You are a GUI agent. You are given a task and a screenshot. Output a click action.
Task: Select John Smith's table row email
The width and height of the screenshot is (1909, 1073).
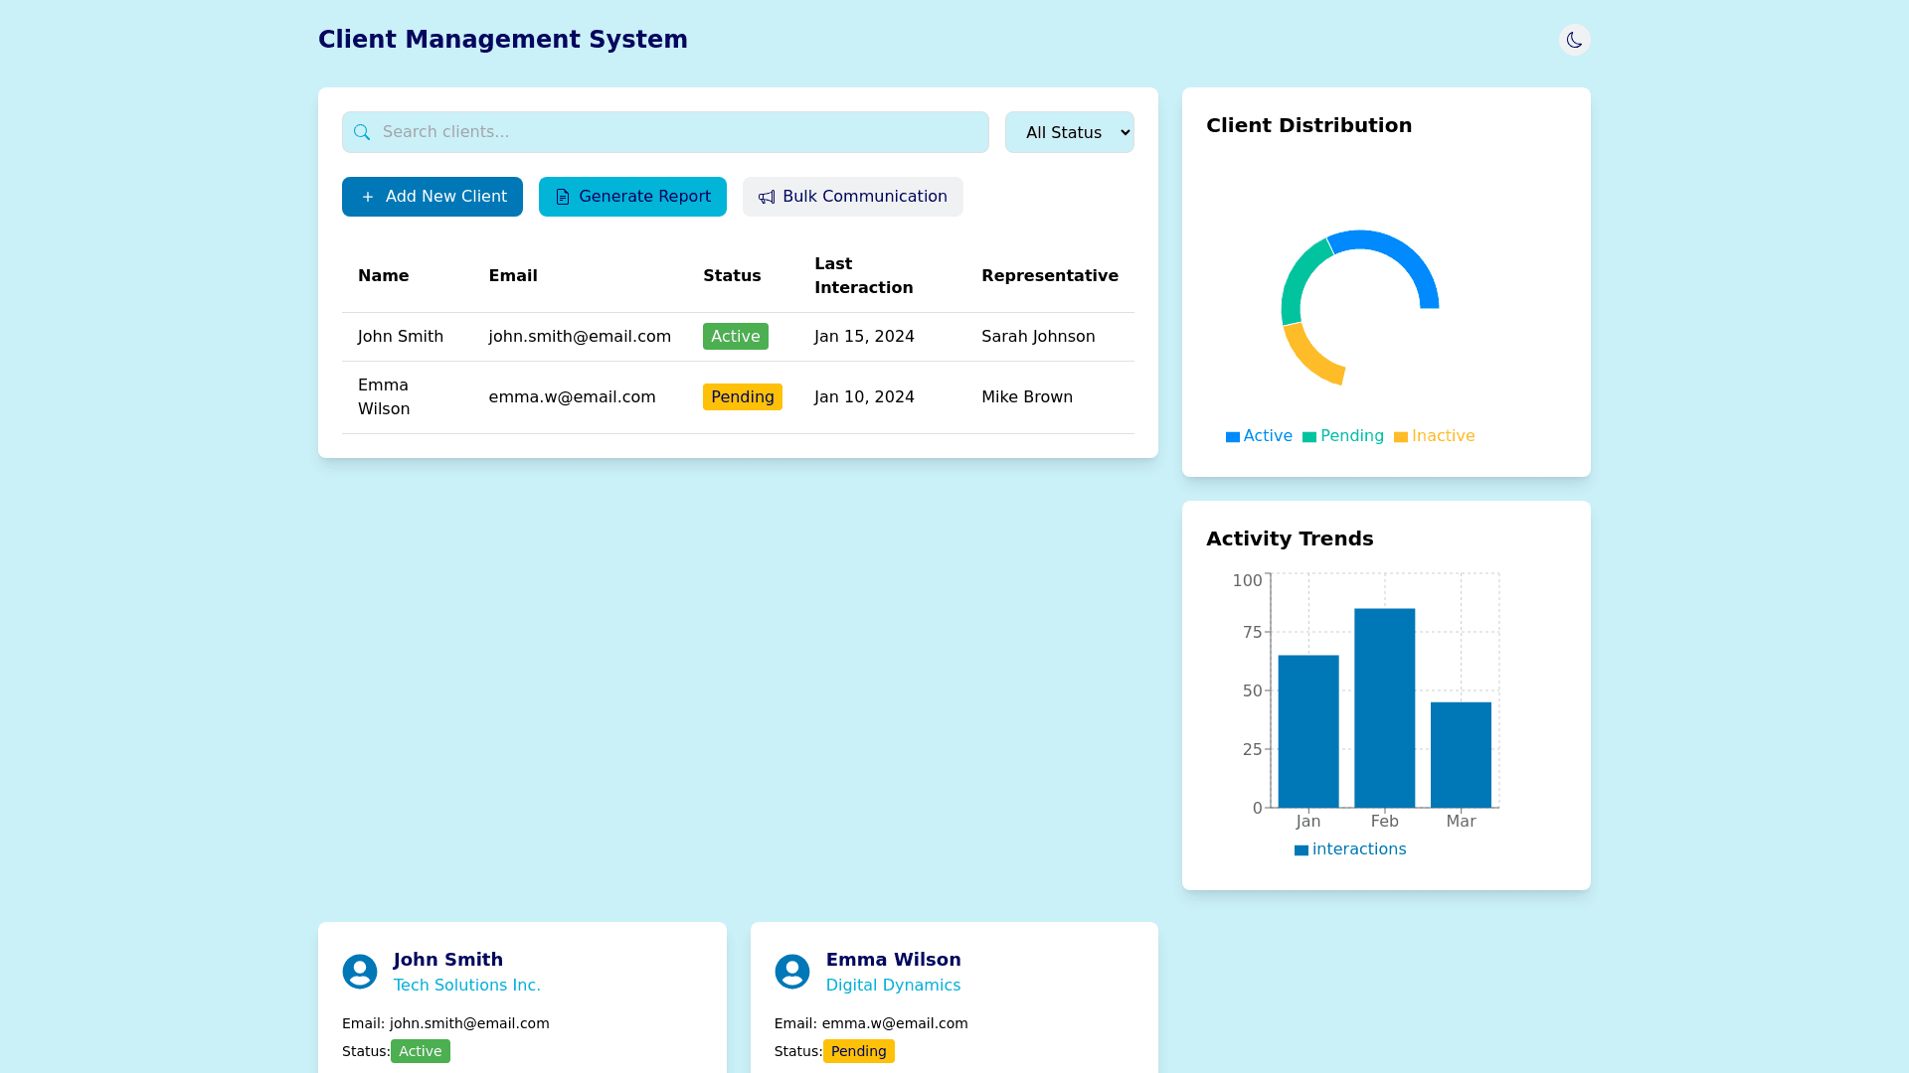coord(580,337)
